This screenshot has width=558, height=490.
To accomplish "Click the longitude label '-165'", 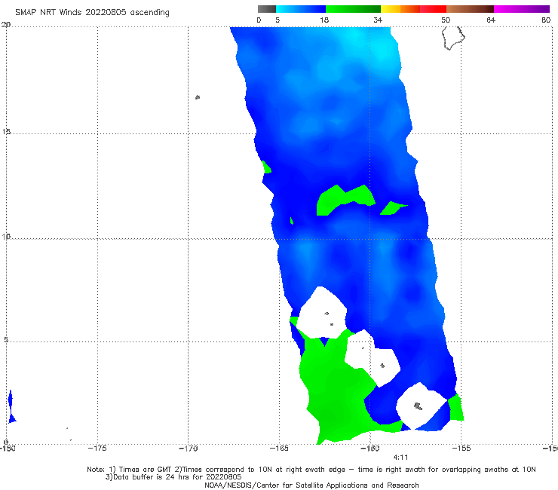I will pyautogui.click(x=279, y=449).
